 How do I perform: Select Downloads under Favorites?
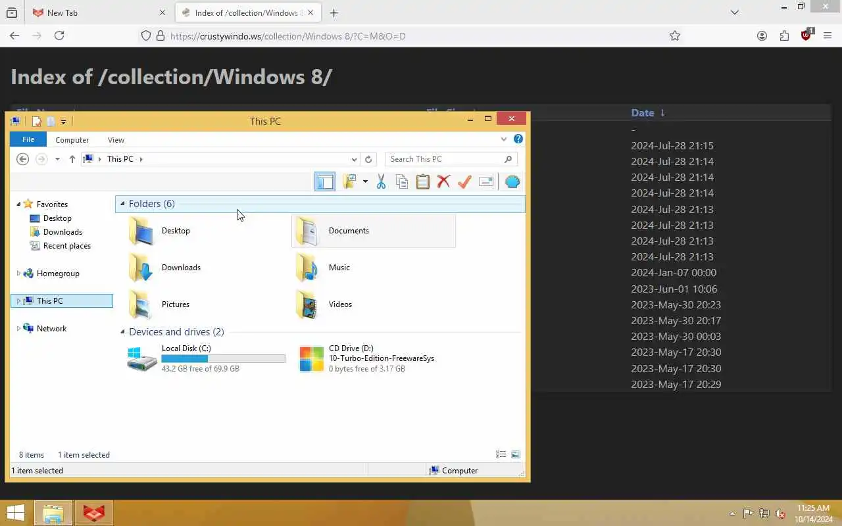click(x=62, y=232)
